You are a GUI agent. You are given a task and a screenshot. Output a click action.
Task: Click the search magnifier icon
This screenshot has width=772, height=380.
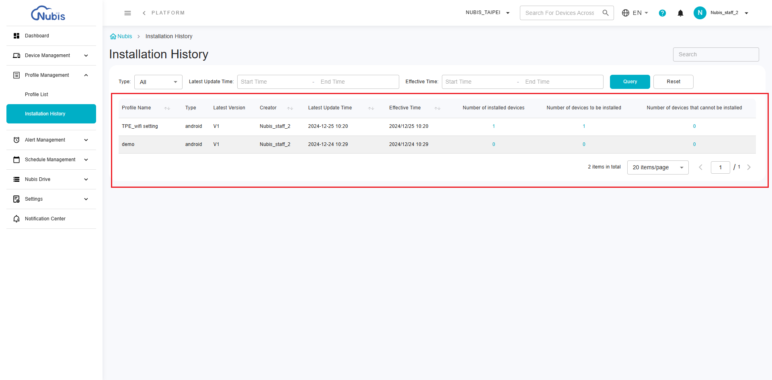(x=606, y=13)
